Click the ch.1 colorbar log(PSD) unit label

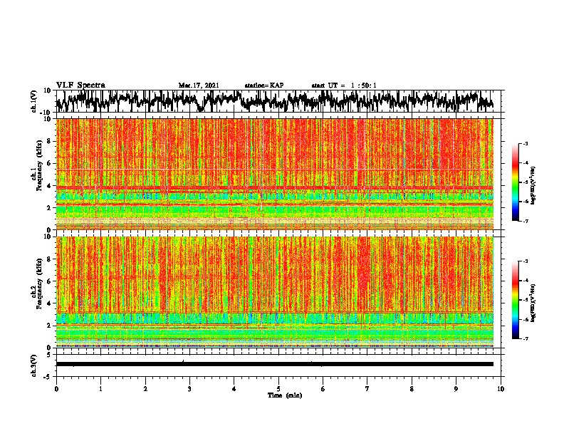pos(533,186)
